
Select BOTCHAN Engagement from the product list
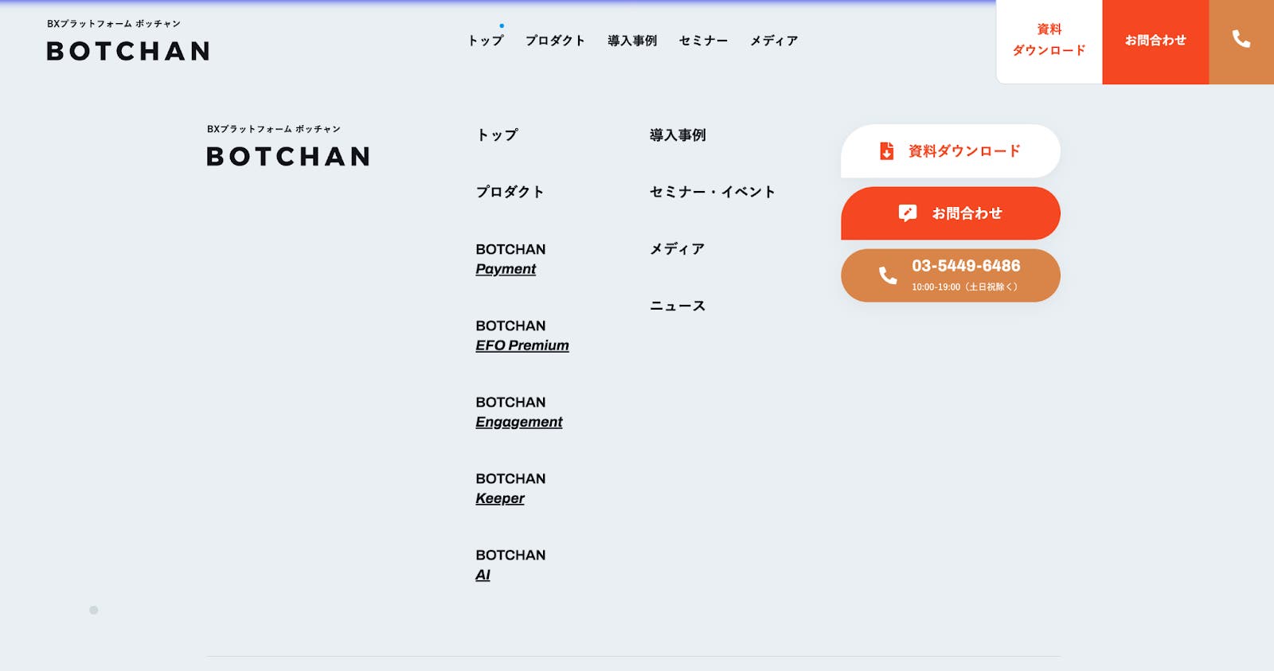[519, 412]
